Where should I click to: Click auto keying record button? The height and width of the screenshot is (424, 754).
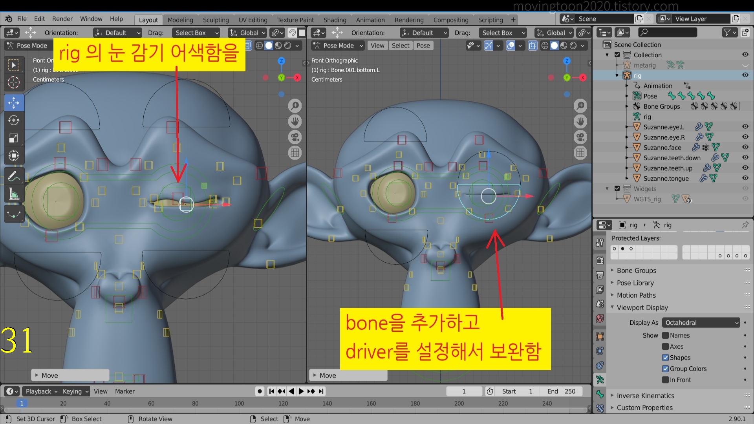click(260, 391)
